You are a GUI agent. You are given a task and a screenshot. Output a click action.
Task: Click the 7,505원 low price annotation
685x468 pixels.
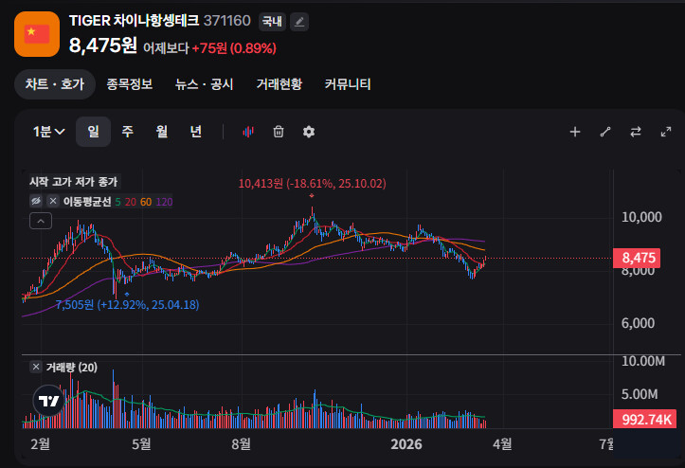[127, 304]
